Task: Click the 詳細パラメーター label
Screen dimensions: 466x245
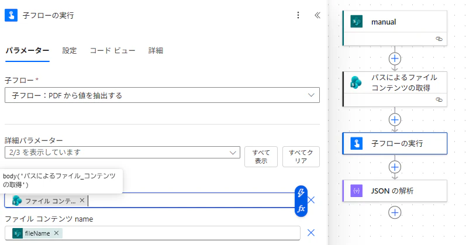Action: click(34, 140)
